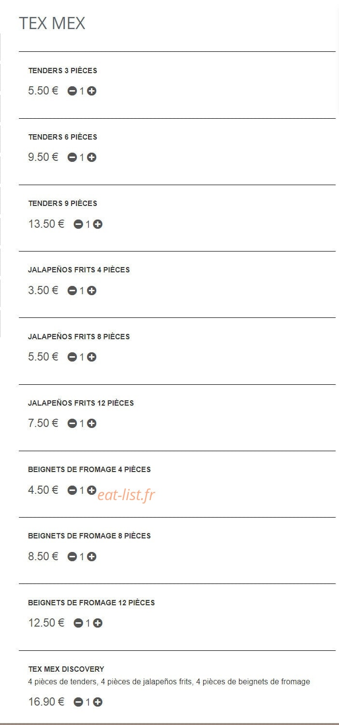Click plus icon for Tenders 6 pièces
The height and width of the screenshot is (725, 339).
coord(91,158)
